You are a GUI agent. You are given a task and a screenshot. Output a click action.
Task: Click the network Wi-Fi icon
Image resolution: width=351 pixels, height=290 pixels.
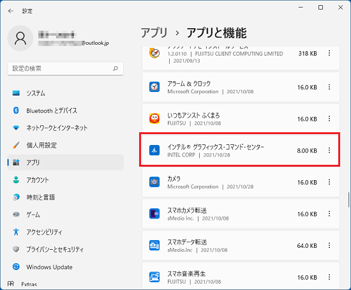pyautogui.click(x=16, y=128)
